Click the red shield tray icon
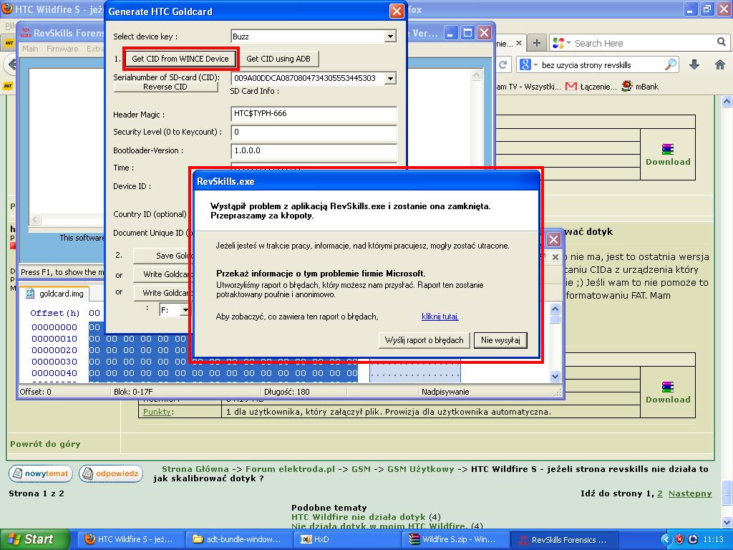 point(680,539)
